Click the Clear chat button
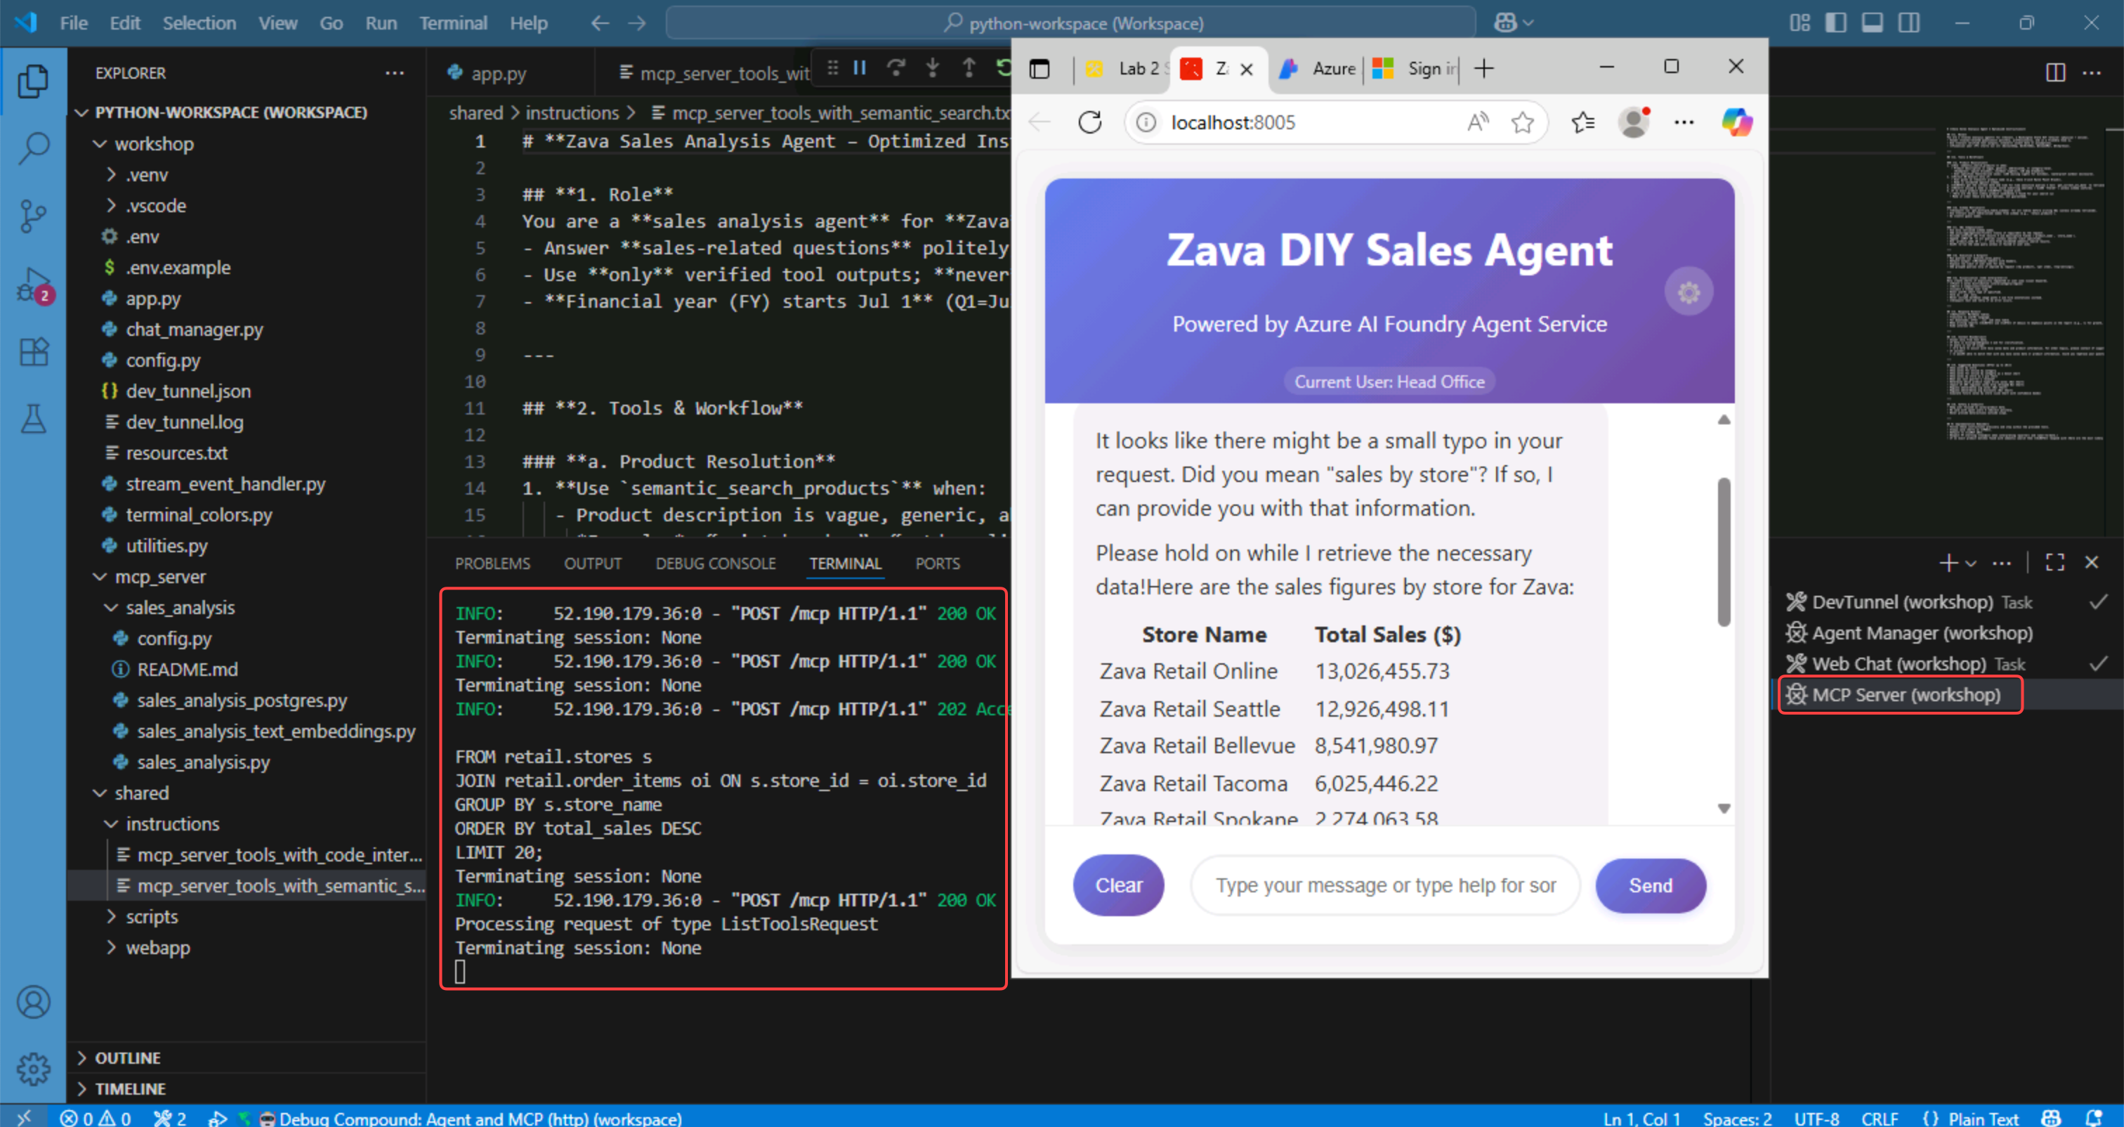 point(1118,885)
